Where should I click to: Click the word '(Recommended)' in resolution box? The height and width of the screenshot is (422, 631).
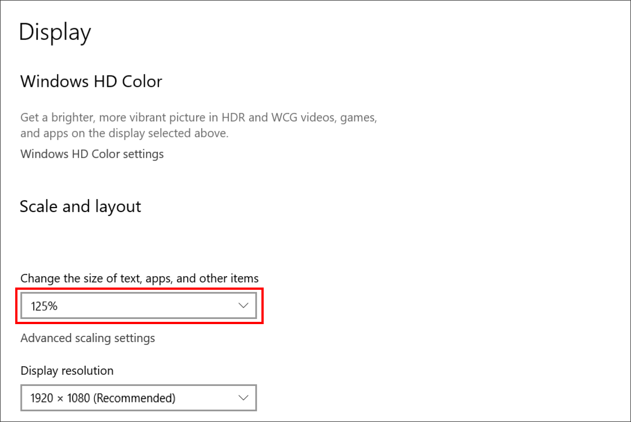tap(135, 398)
